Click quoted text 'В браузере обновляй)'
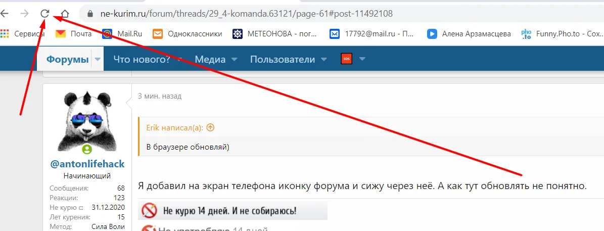This screenshot has width=604, height=231. point(188,147)
